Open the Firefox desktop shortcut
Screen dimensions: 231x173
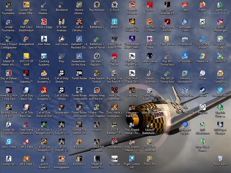pyautogui.click(x=203, y=7)
